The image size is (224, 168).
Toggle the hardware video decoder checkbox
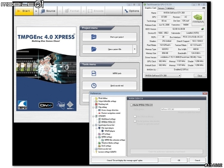135,121
